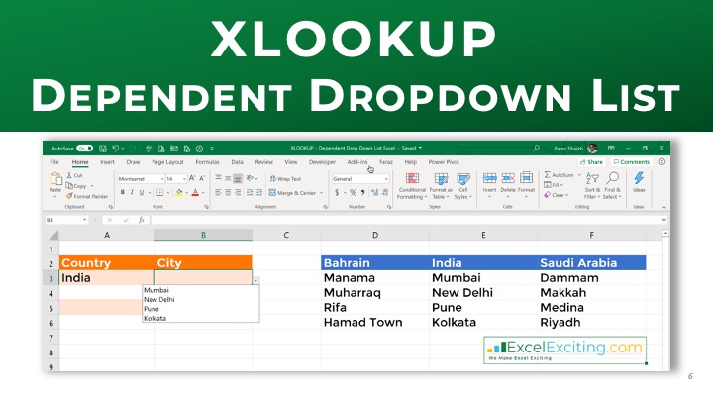
Task: Open the font name dropdown Montserrat
Action: click(161, 179)
